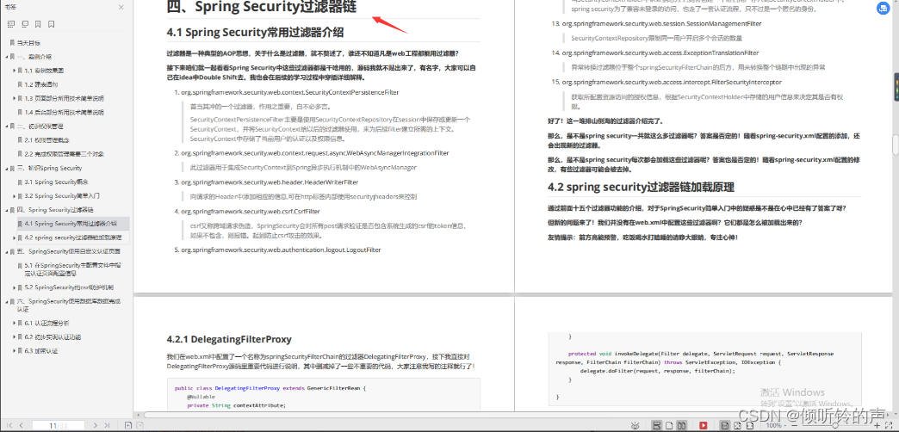Fit page to window icon
The width and height of the screenshot is (899, 432).
(737, 426)
